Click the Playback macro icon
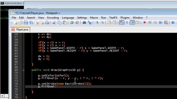The height and width of the screenshot is (99, 177). (x=155, y=23)
